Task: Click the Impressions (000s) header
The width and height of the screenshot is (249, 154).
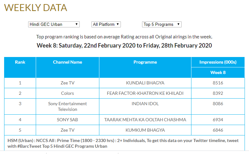Action: coord(218,62)
